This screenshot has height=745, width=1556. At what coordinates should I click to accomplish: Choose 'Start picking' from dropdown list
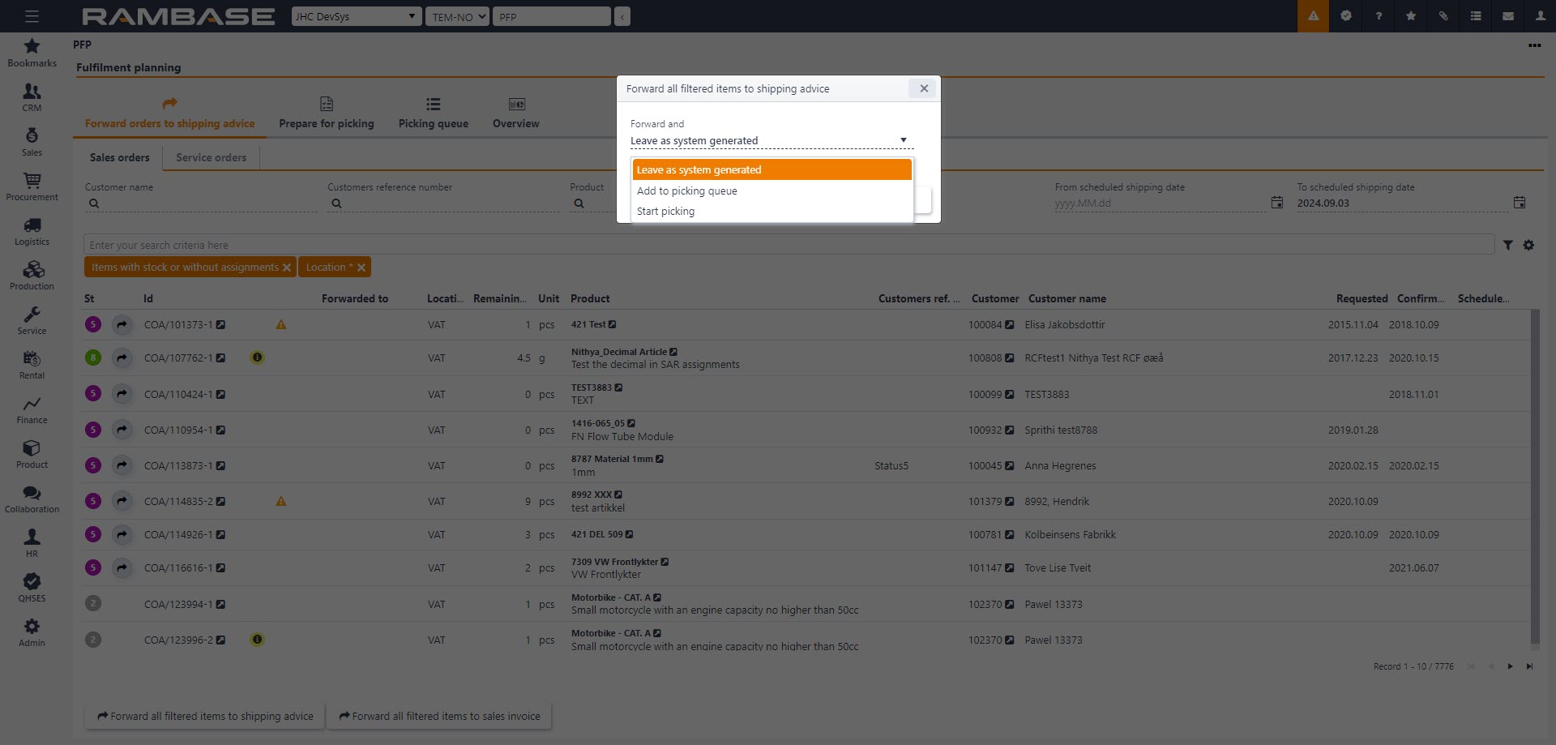point(665,212)
